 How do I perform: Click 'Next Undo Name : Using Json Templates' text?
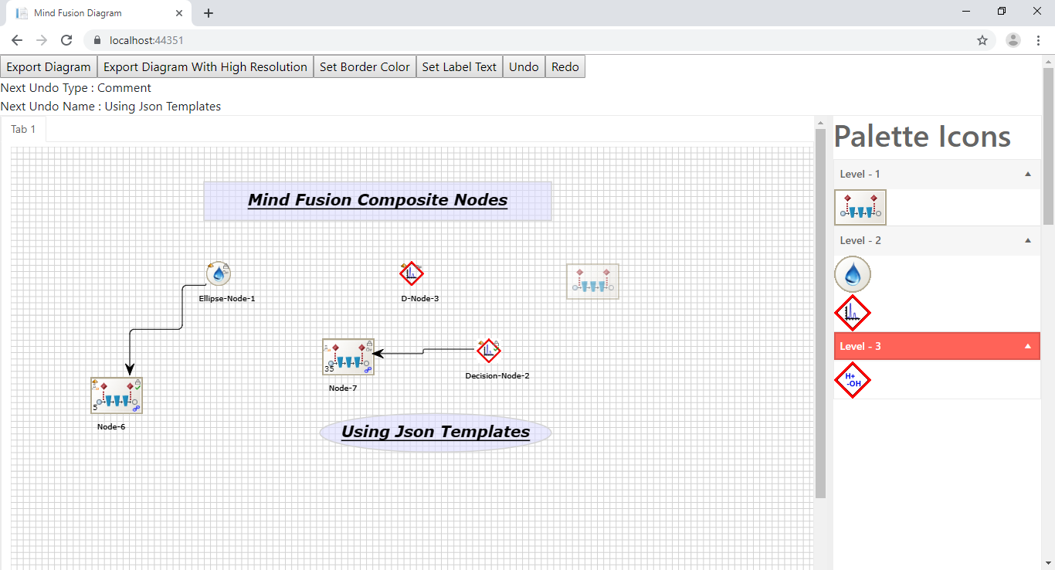click(x=111, y=107)
